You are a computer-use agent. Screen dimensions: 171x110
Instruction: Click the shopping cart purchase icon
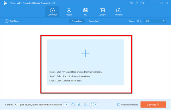131,3
